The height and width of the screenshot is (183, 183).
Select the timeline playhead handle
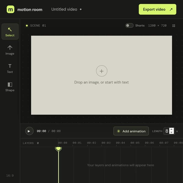tap(58, 149)
